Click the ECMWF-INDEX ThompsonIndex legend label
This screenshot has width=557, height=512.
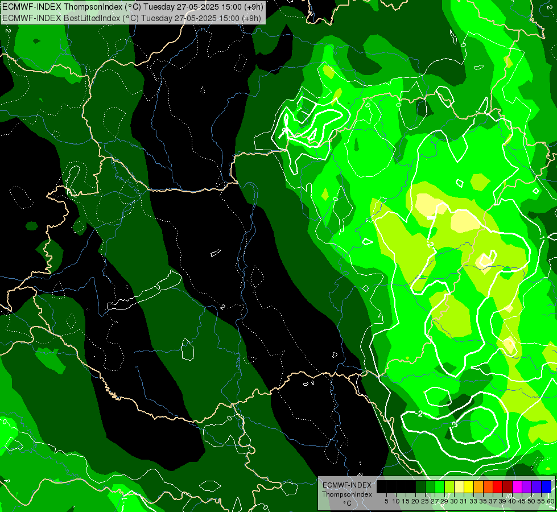coord(347,490)
